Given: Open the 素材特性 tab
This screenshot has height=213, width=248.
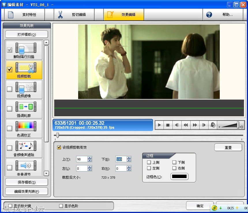Looking at the screenshot, I should click(25, 15).
